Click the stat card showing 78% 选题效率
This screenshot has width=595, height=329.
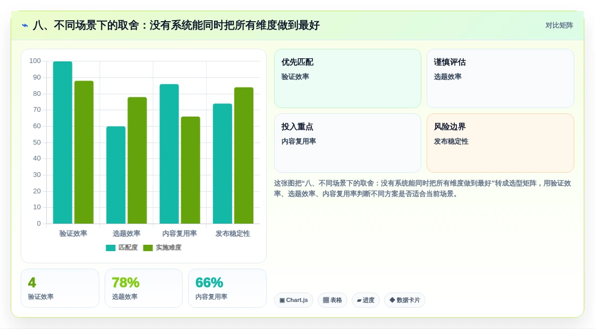(x=143, y=289)
